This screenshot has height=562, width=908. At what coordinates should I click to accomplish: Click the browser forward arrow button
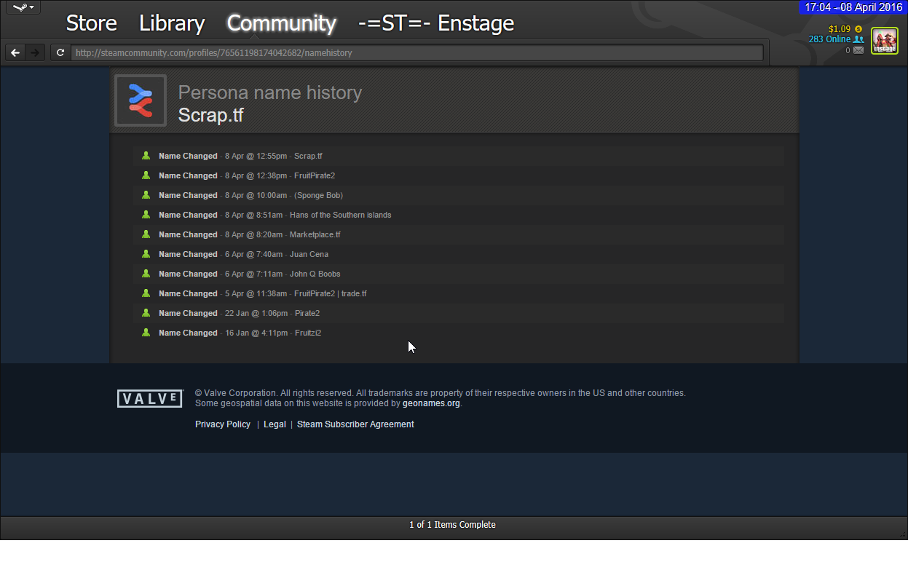[35, 52]
